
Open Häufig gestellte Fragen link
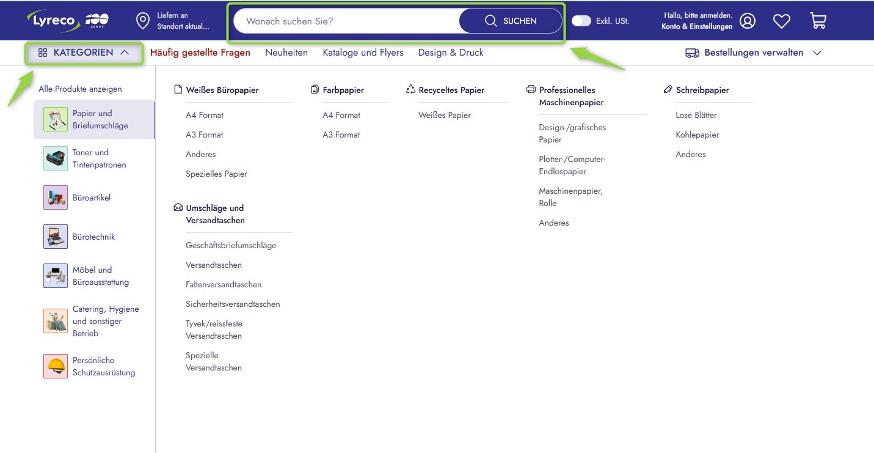[x=200, y=53]
